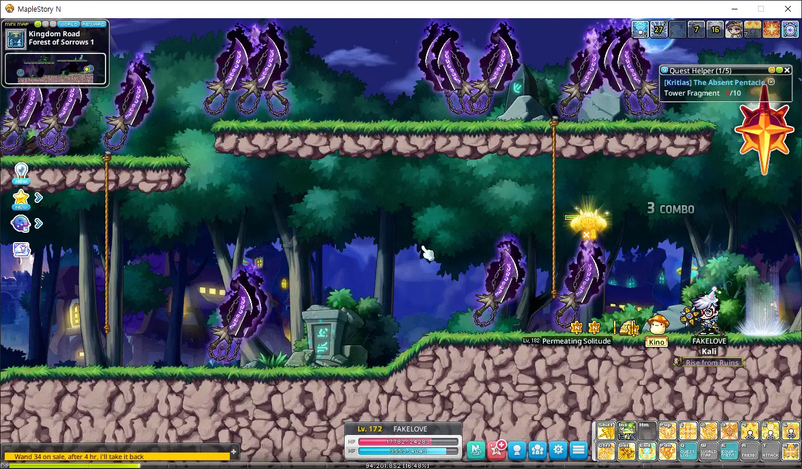Screen dimensions: 802x469
Task: Open the hamburger main menu button
Action: [579, 450]
